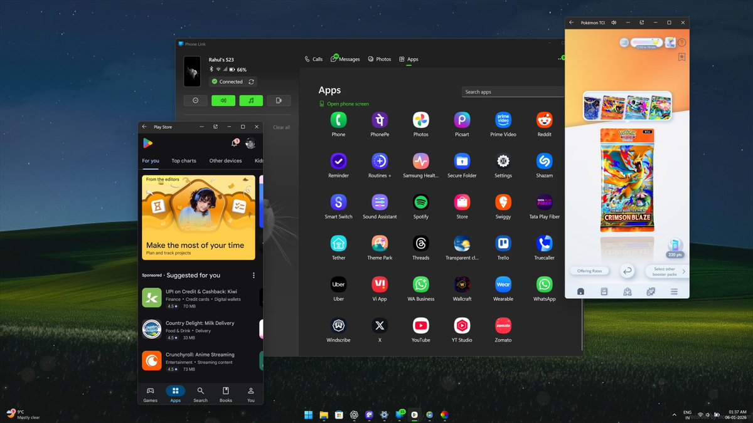Open the Pokémon TCG home tab icon
The image size is (753, 423).
pyautogui.click(x=580, y=291)
